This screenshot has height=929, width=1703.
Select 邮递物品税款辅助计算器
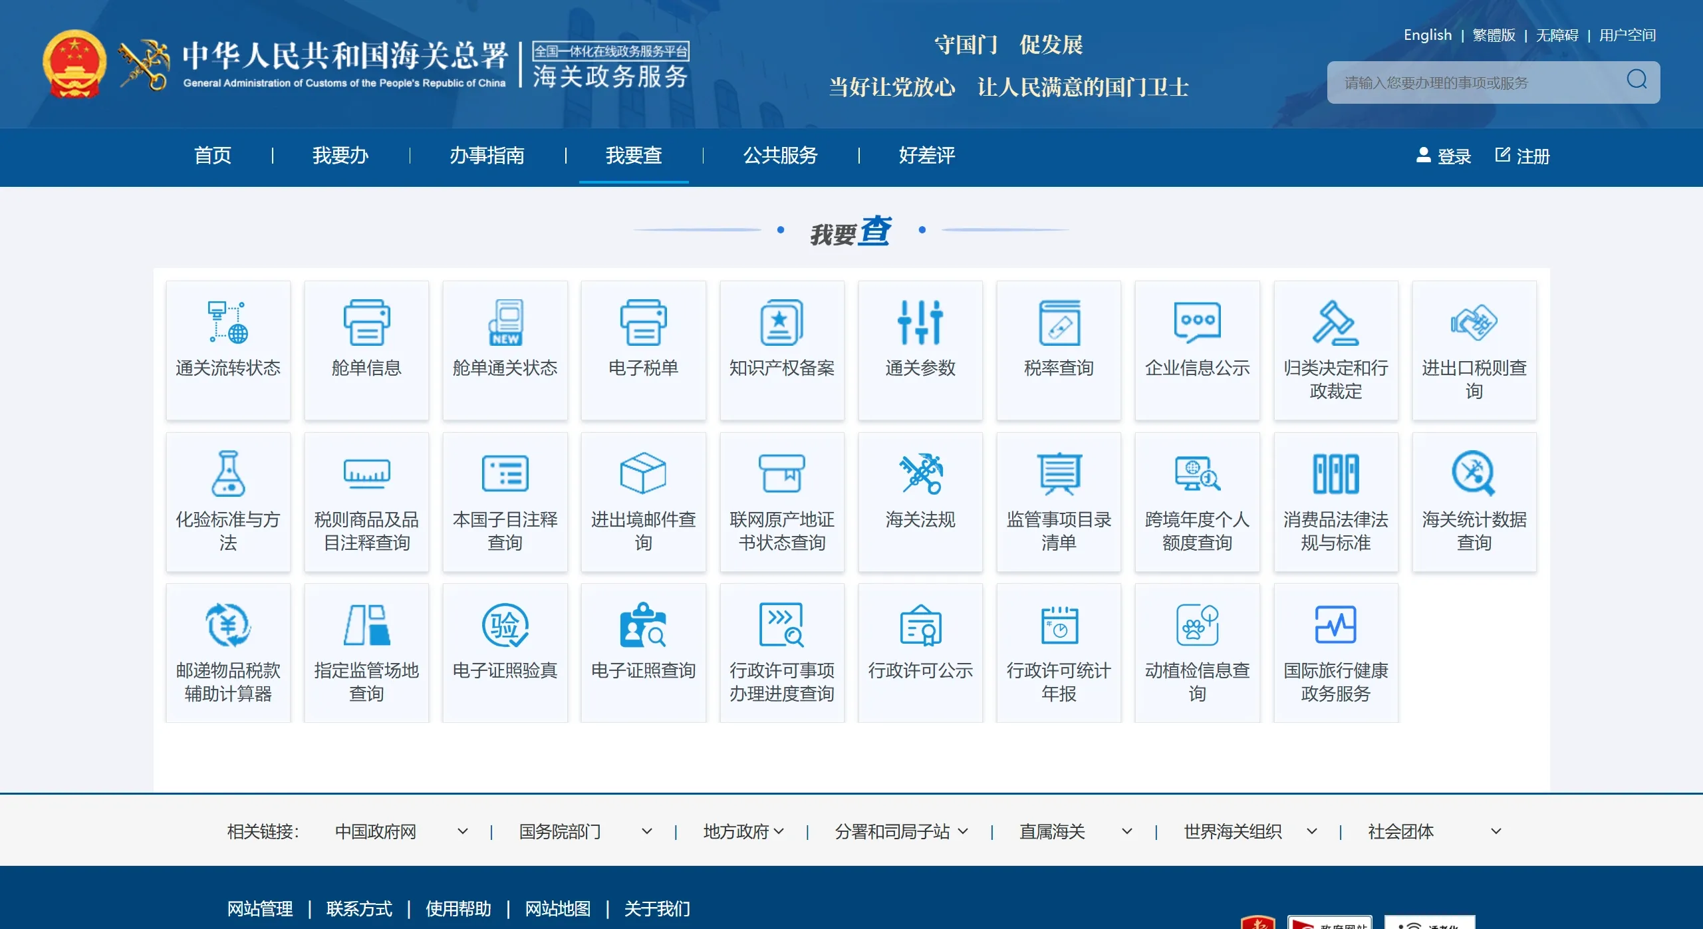(228, 652)
